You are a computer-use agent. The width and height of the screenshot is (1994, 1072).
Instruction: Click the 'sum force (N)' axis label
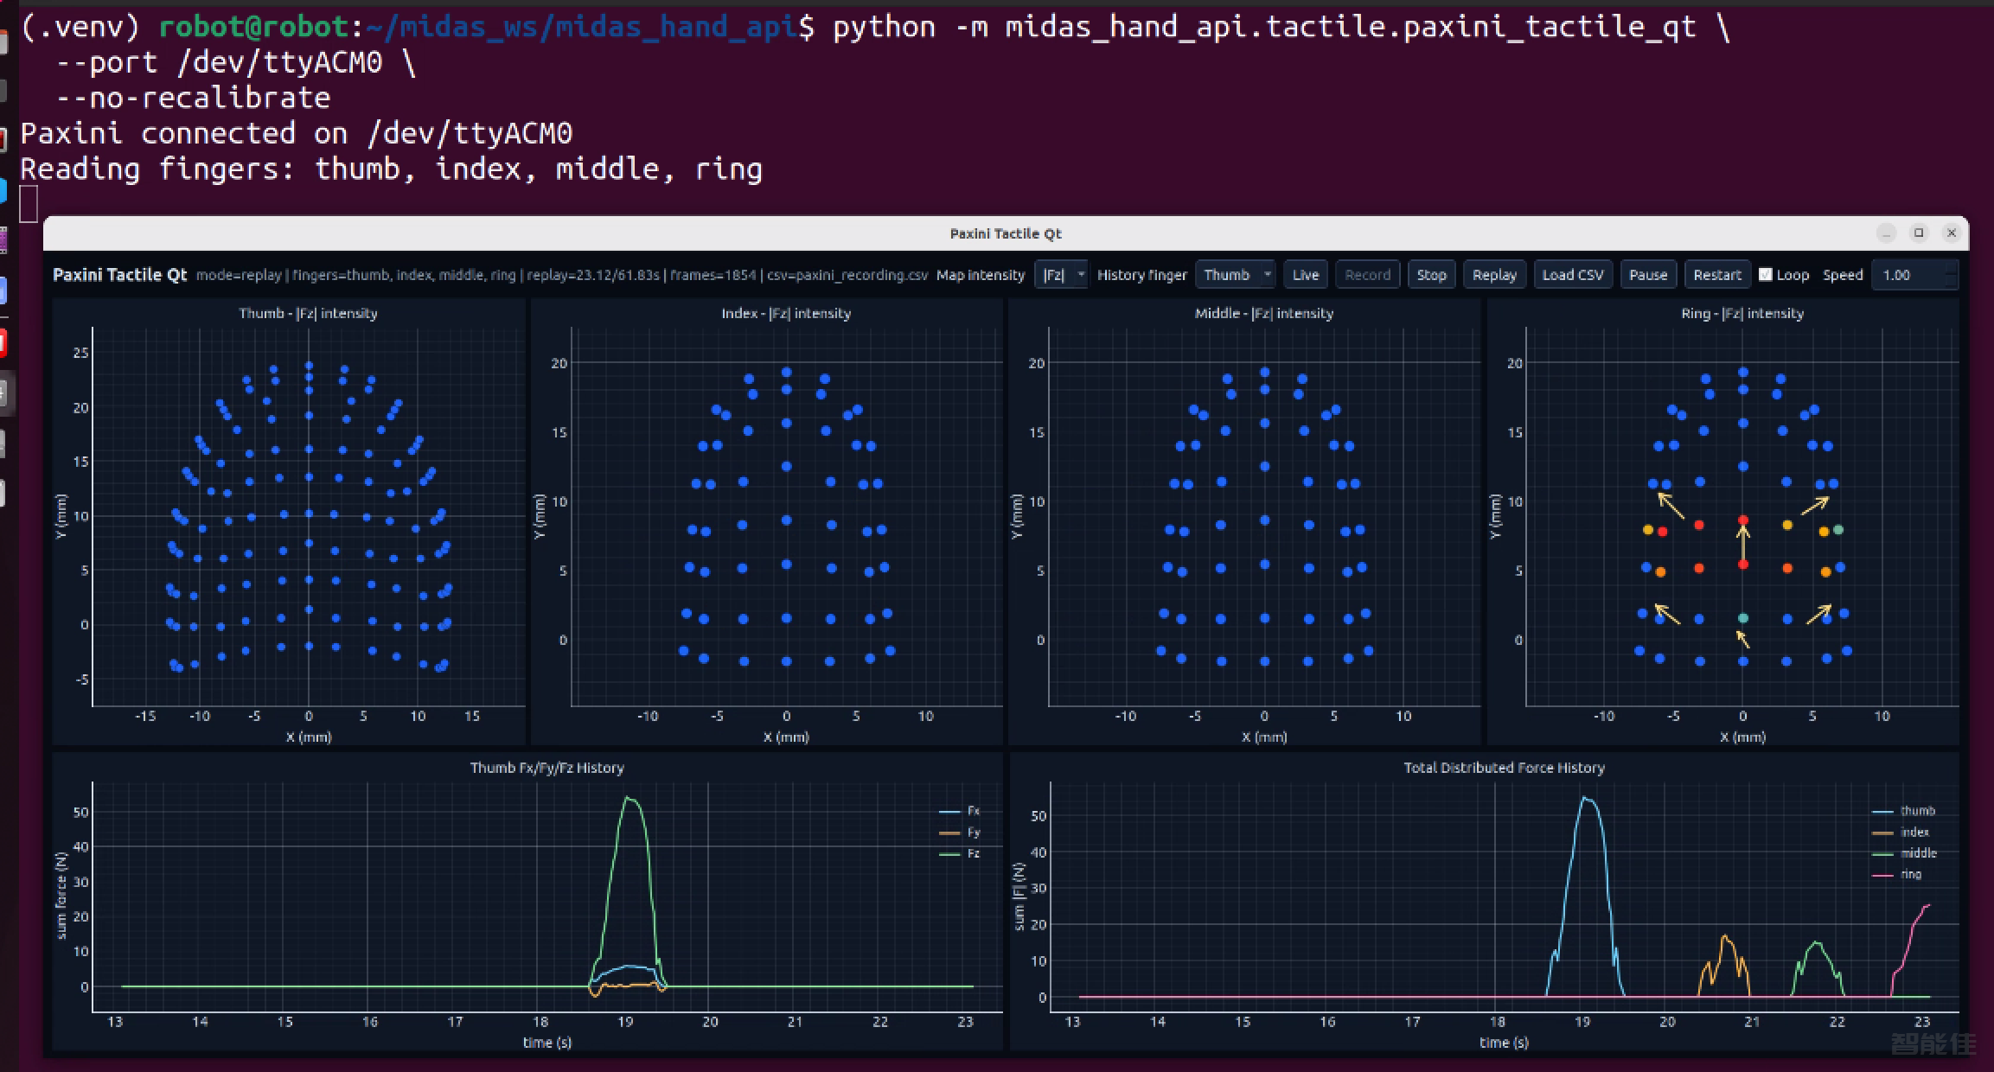click(61, 896)
